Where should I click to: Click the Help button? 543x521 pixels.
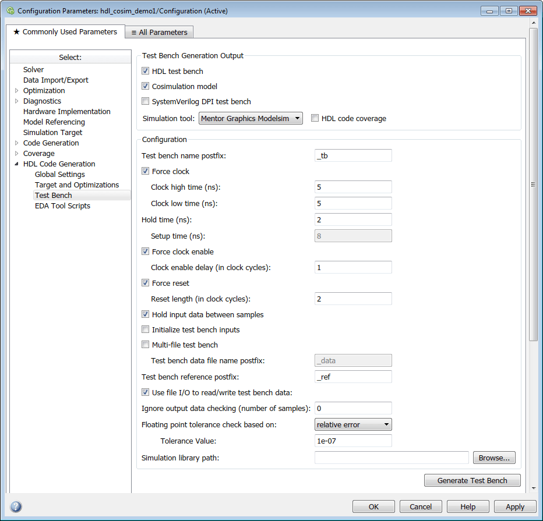pyautogui.click(x=468, y=506)
